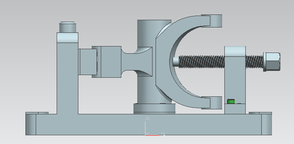Select the right support block body
The height and width of the screenshot is (144, 294).
pyautogui.click(x=235, y=80)
